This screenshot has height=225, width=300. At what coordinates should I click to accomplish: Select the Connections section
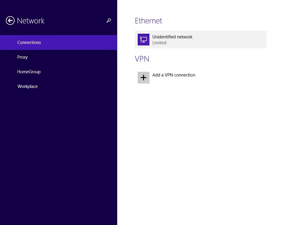[x=29, y=42]
